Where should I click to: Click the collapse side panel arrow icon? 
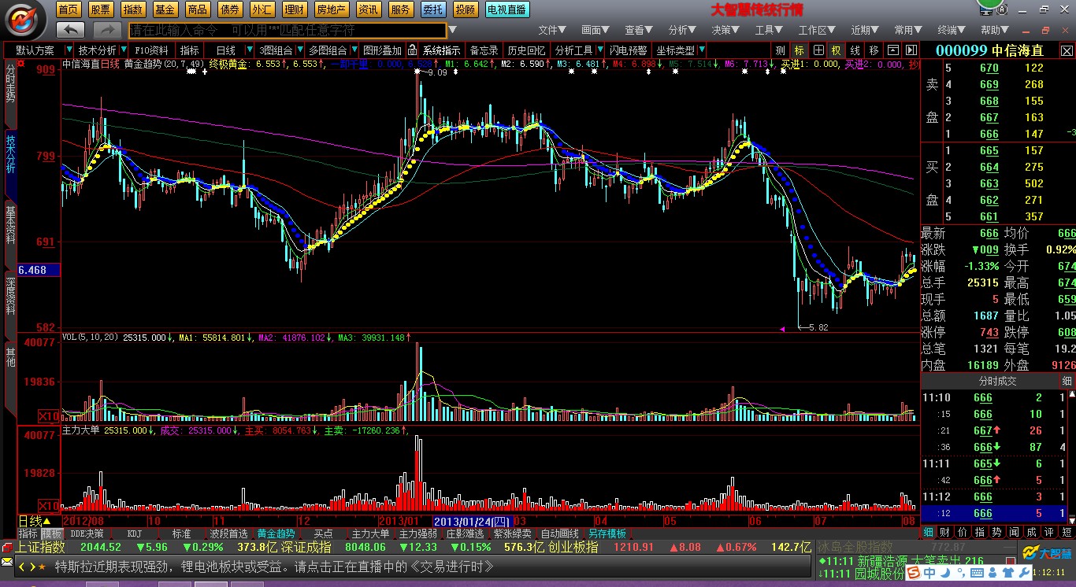[911, 50]
